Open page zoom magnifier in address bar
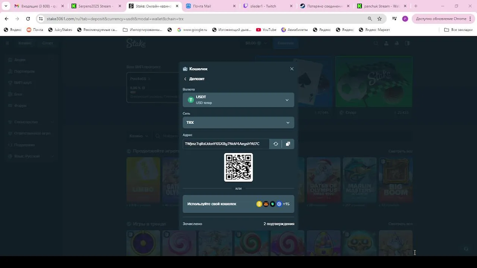This screenshot has width=477, height=268. [370, 19]
